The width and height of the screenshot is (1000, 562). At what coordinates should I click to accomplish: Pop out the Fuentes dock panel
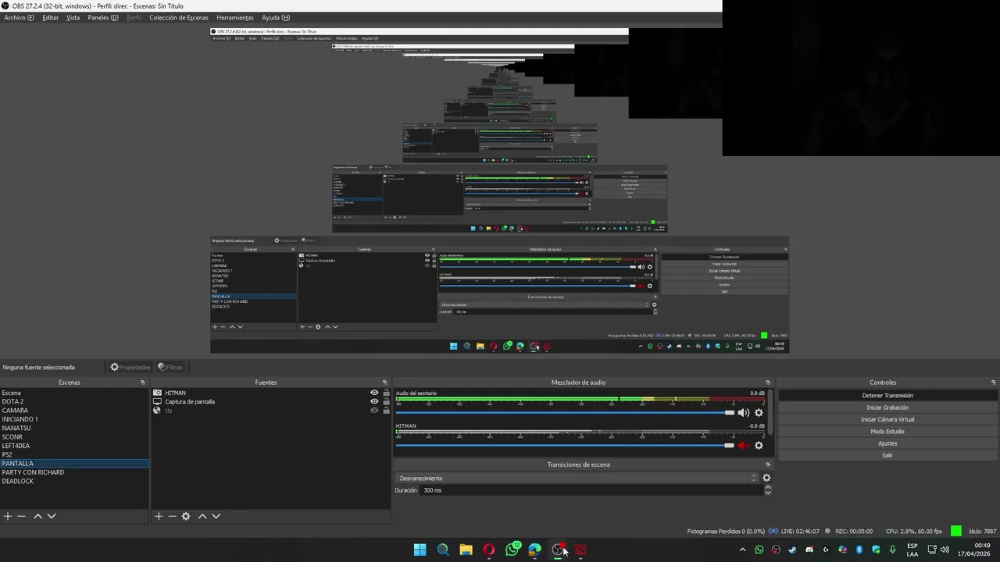click(384, 382)
